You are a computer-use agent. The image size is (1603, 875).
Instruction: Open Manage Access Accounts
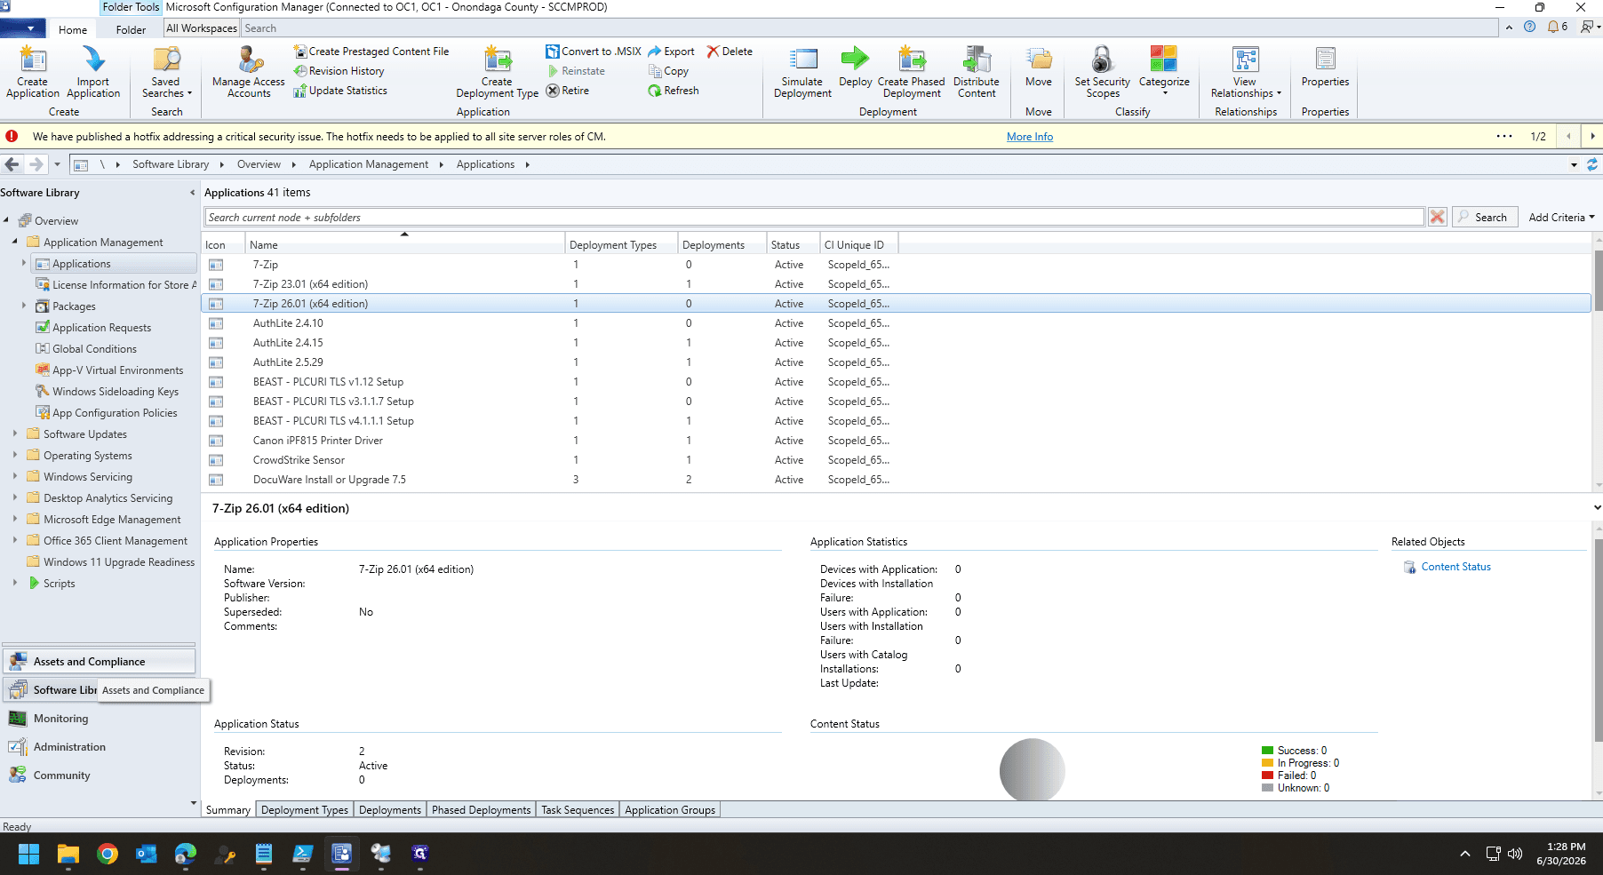point(249,71)
